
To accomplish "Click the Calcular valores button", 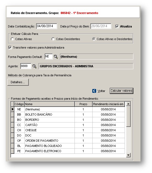I will [x=122, y=91].
